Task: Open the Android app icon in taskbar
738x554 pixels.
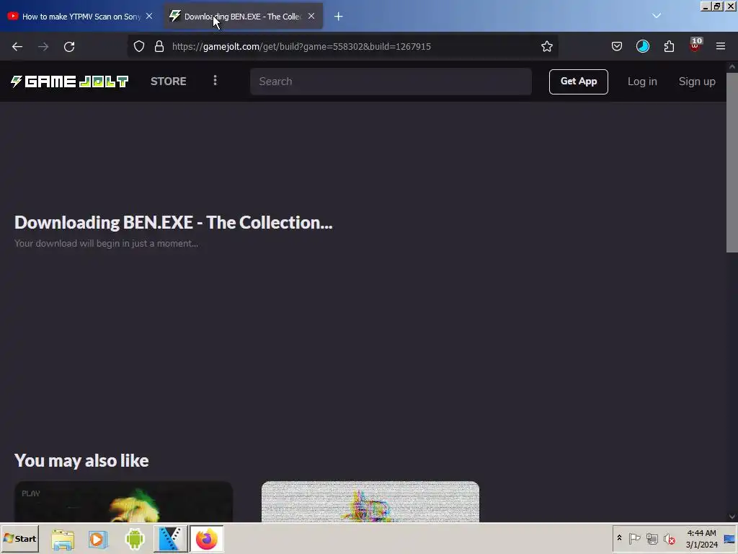Action: [135, 539]
